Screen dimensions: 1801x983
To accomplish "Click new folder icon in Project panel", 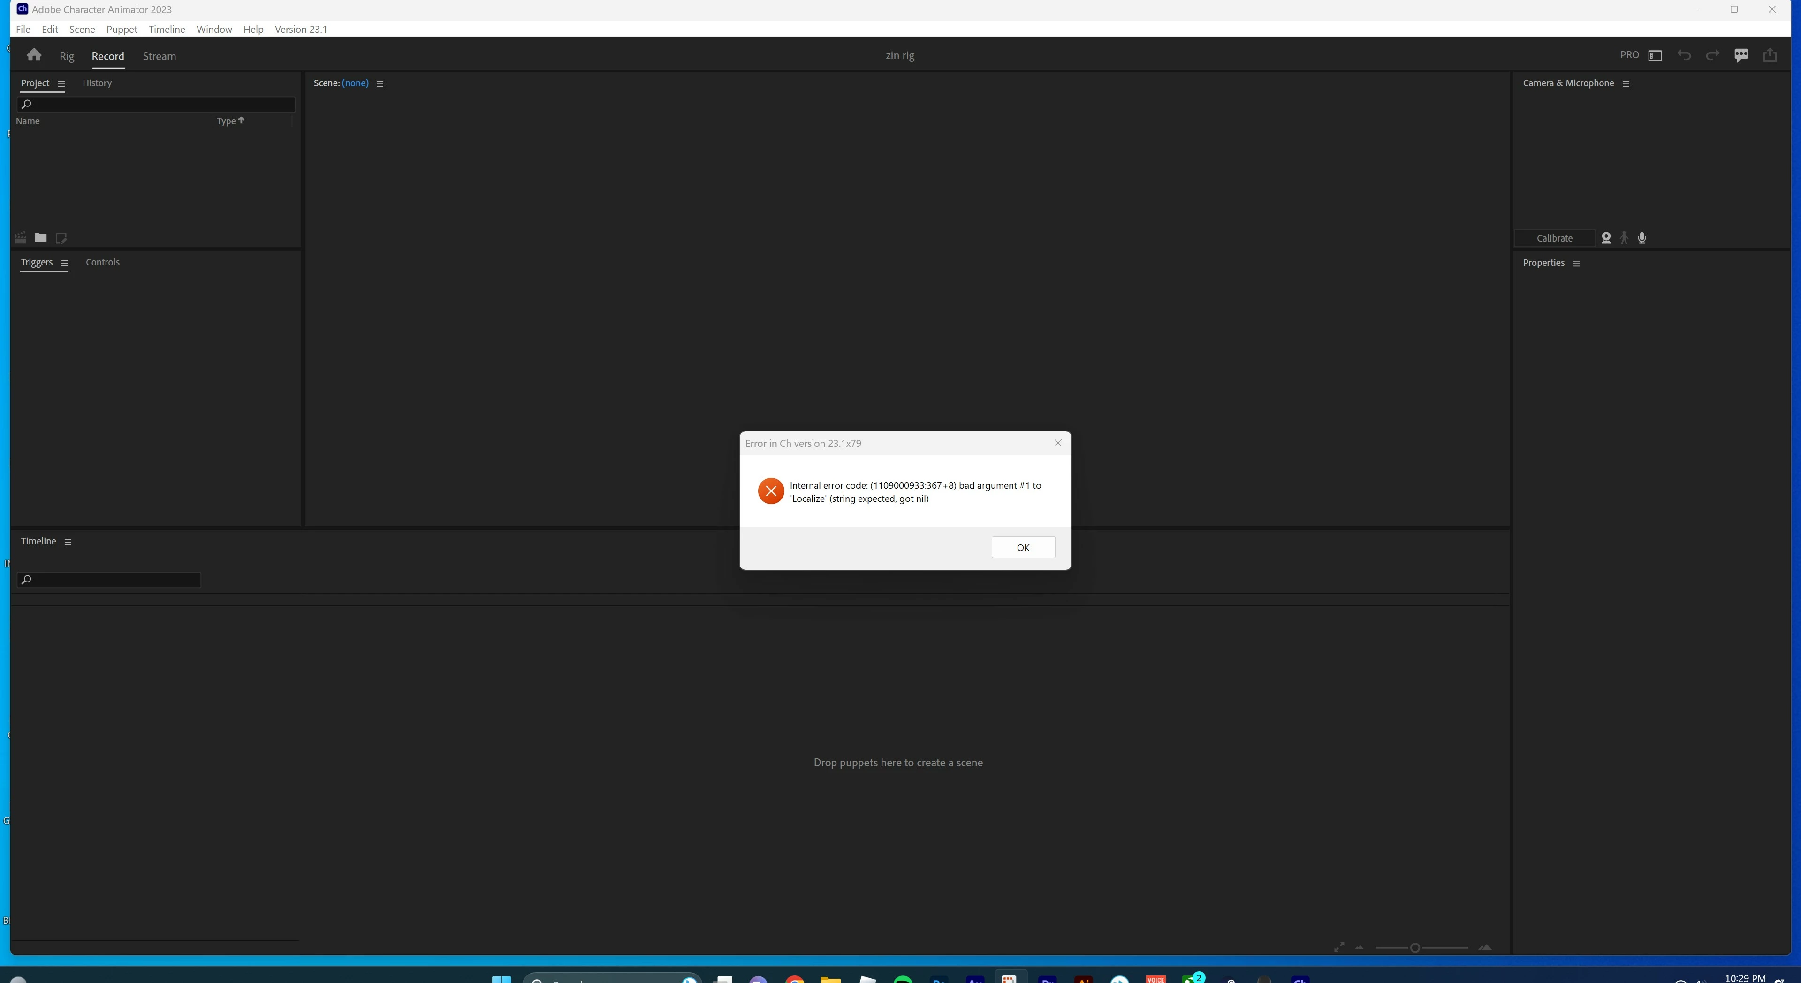I will 40,238.
